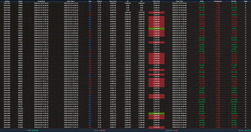Viewport: 251px width, 132px height.
Task: Select ticket 32281 cell
Action: point(20,31)
